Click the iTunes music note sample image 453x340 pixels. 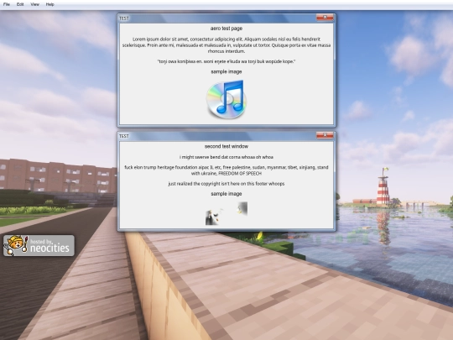(226, 99)
